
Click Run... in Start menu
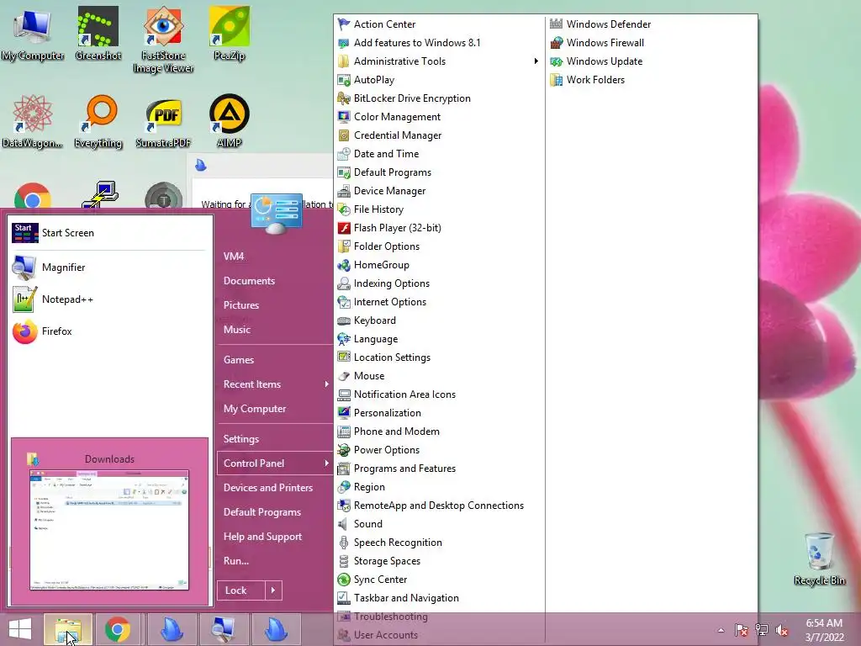pyautogui.click(x=236, y=561)
